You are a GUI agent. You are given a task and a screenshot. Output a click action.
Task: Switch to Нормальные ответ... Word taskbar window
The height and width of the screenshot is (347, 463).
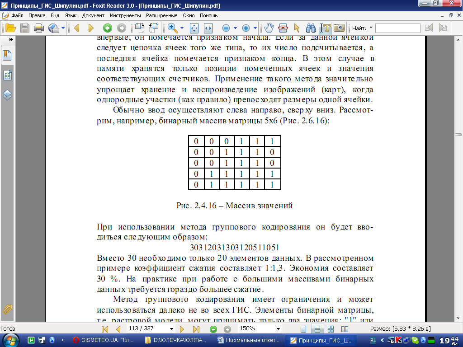pos(249,340)
